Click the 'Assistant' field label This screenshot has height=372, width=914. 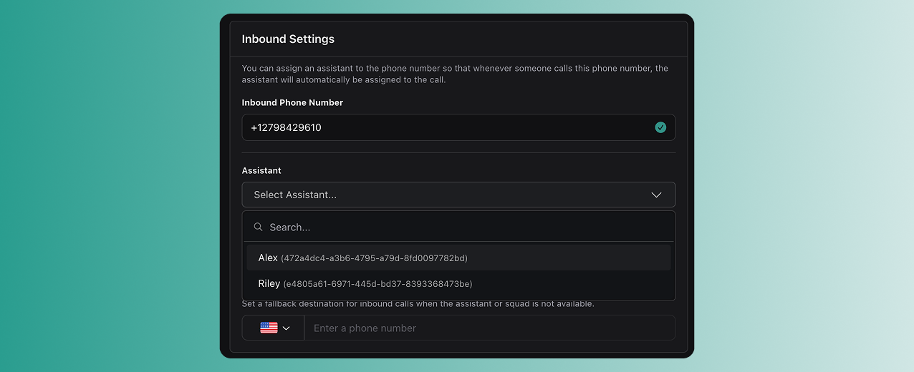[x=261, y=170]
